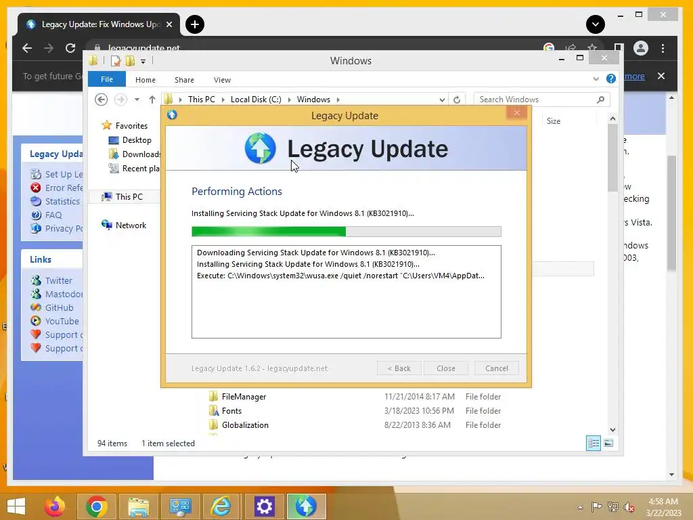The width and height of the screenshot is (693, 520).
Task: Click the Chrome profile avatar icon
Action: coord(640,48)
